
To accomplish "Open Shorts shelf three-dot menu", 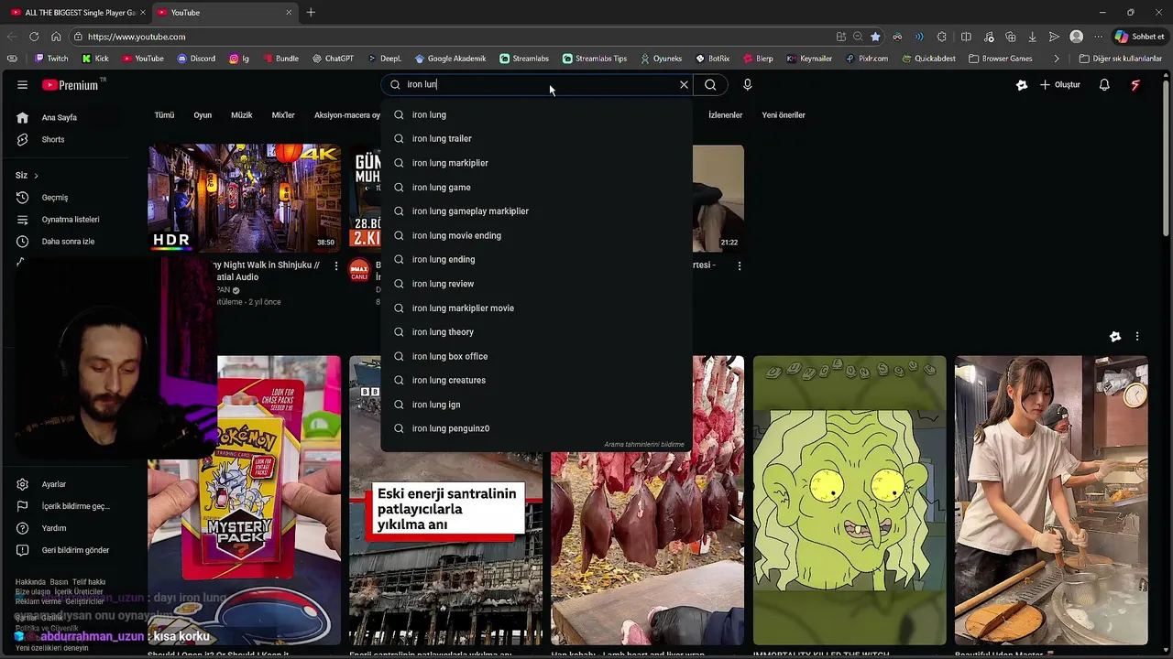I will [x=1137, y=337].
